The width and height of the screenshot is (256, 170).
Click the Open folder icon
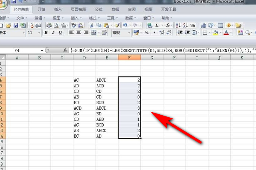9,25
